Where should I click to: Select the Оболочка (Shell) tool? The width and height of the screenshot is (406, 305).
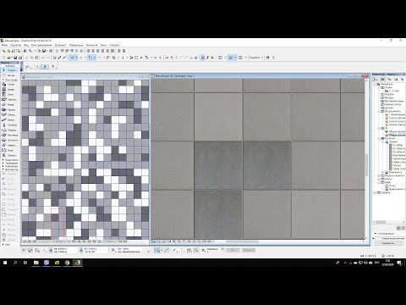9,114
